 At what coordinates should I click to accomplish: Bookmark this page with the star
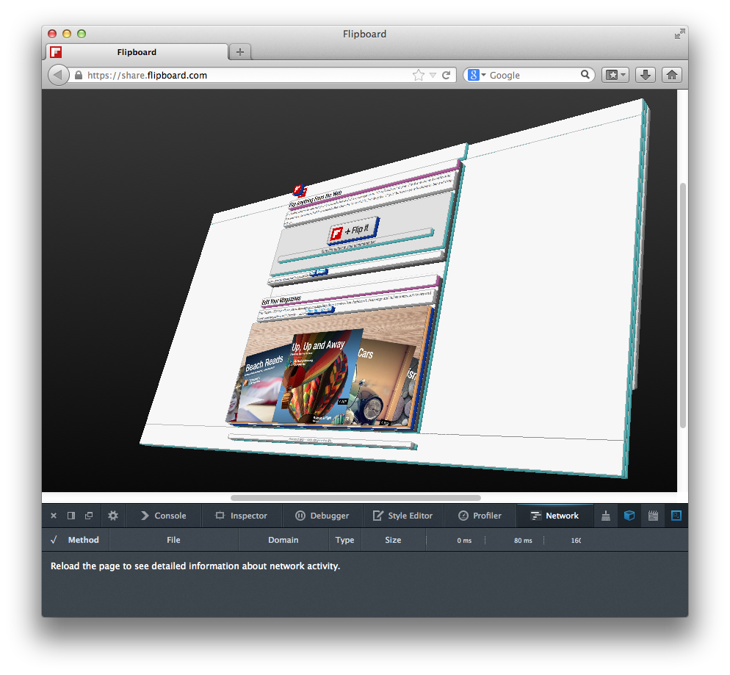click(x=419, y=76)
